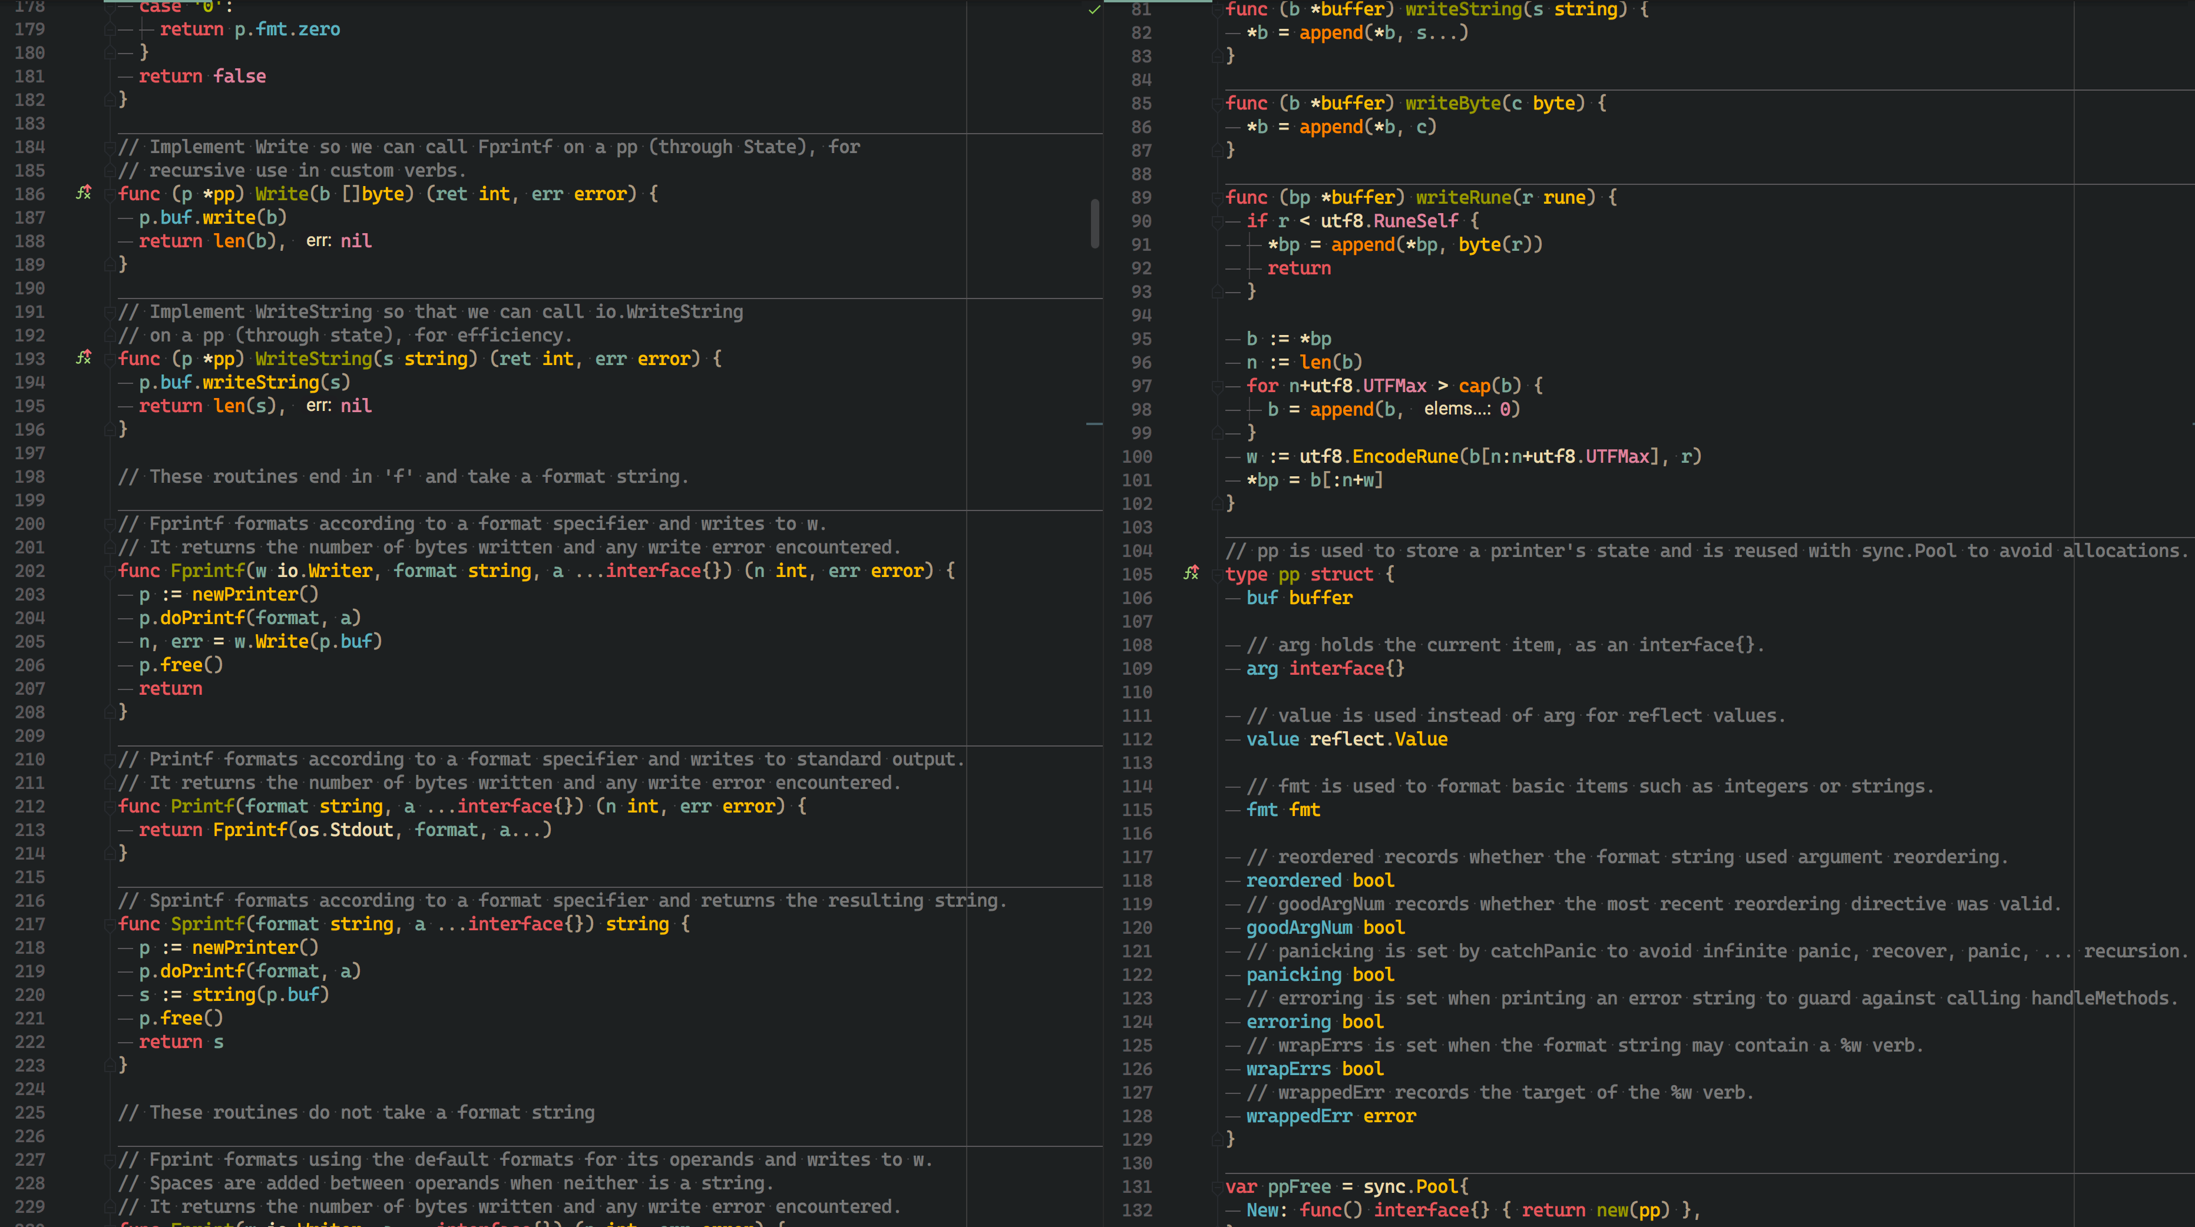Click 'p.free()' on line 206
The width and height of the screenshot is (2195, 1227).
181,665
